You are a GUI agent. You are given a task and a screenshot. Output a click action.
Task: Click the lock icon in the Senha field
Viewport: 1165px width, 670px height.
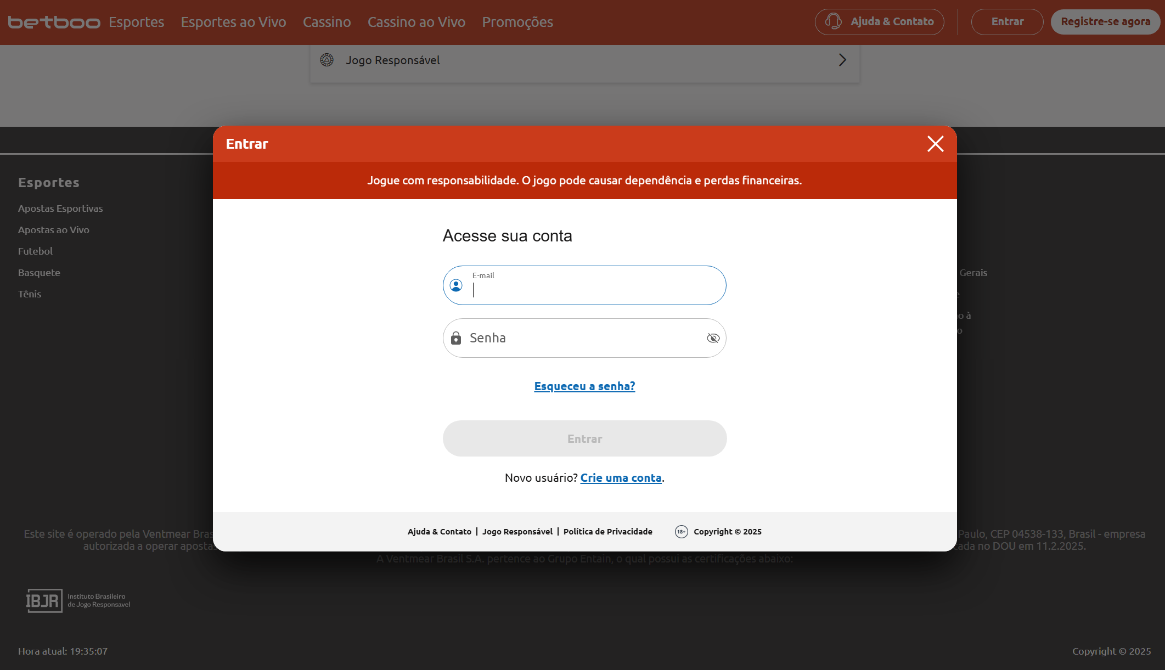tap(456, 338)
